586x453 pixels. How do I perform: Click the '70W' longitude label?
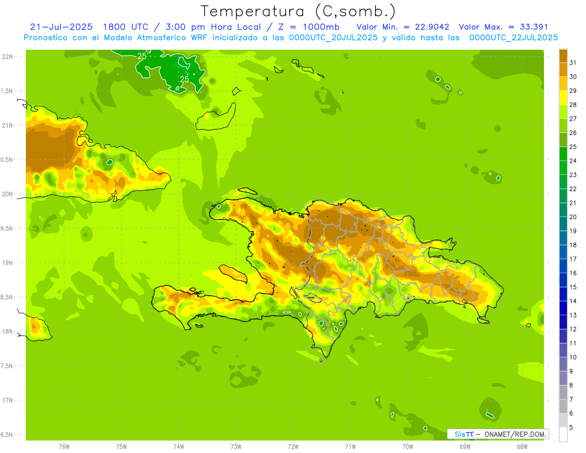(x=408, y=447)
